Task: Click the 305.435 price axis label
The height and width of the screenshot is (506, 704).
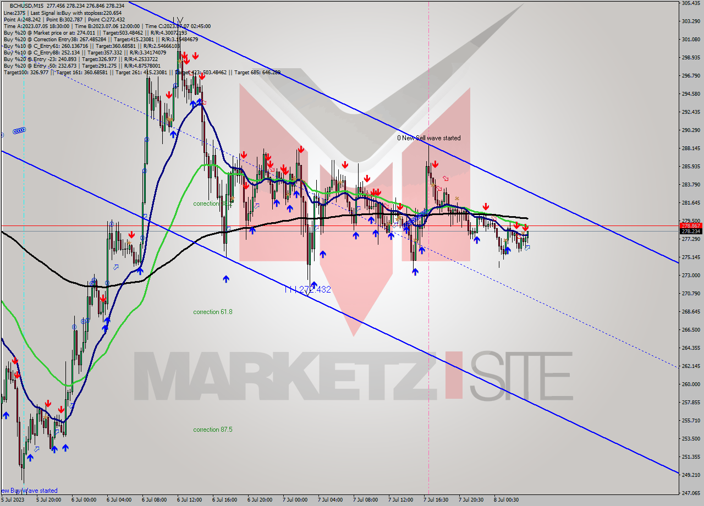Action: (691, 3)
